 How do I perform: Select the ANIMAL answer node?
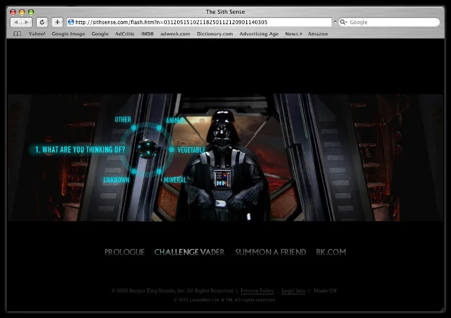[x=159, y=128]
